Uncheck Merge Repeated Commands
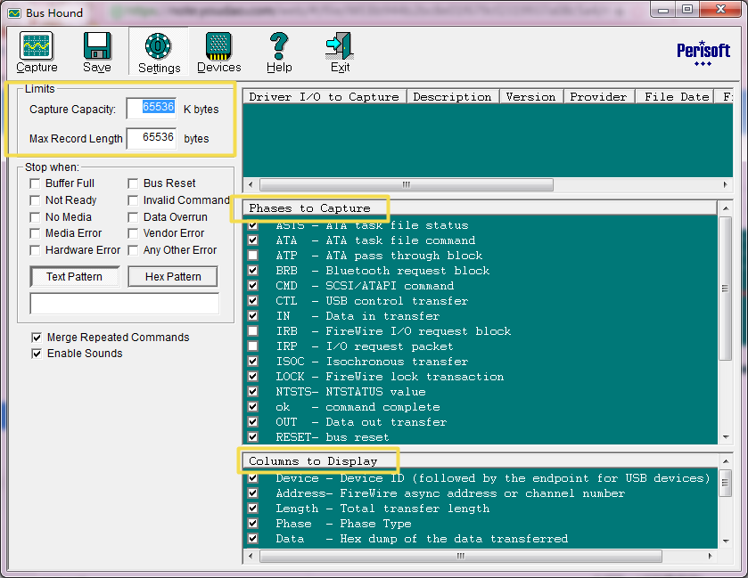Viewport: 748px width, 578px height. pos(37,338)
